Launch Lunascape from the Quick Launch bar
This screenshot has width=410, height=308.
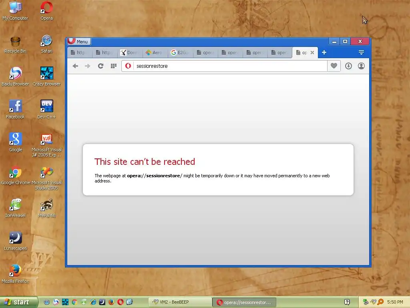coord(102,302)
